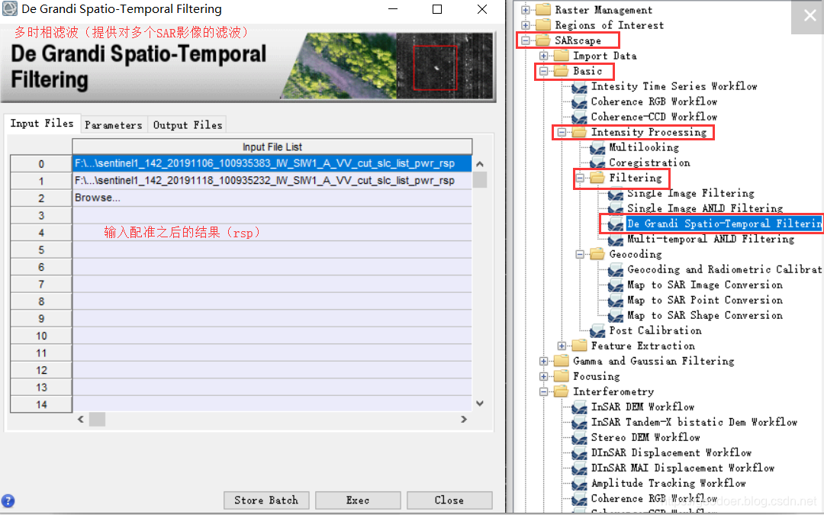Launch the Multilooking tool icon

(x=597, y=148)
